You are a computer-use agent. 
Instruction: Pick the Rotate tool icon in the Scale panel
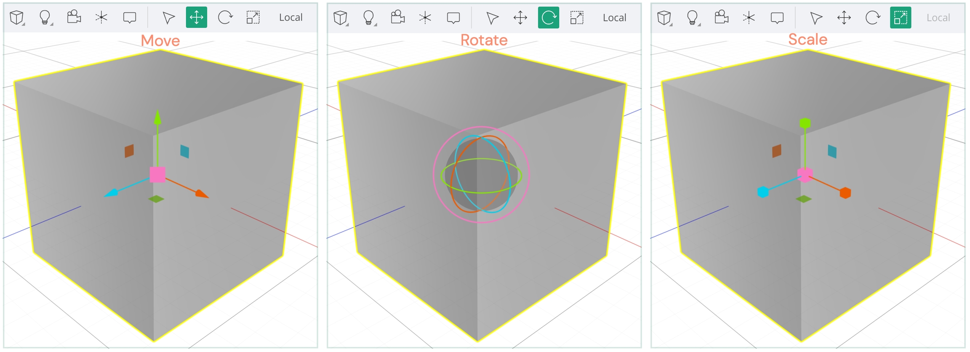click(872, 18)
